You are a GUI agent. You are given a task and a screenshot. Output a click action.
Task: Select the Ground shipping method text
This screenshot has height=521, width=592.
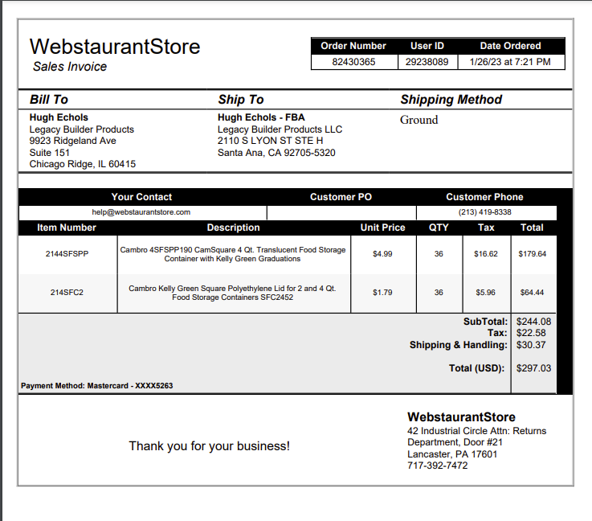[418, 120]
